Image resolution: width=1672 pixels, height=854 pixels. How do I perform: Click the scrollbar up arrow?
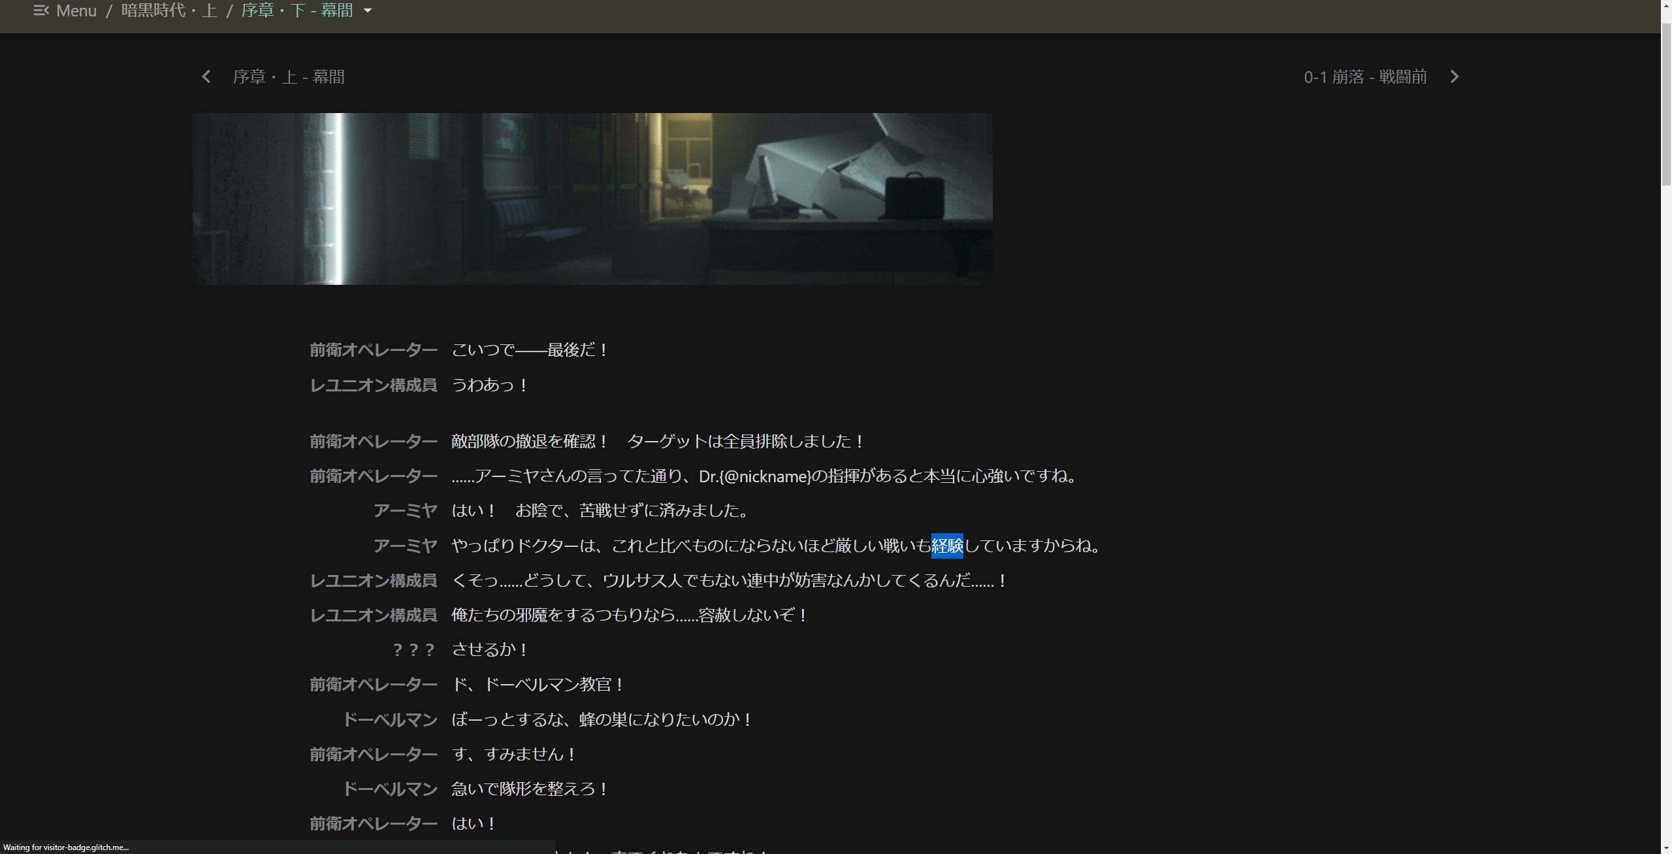click(1665, 7)
